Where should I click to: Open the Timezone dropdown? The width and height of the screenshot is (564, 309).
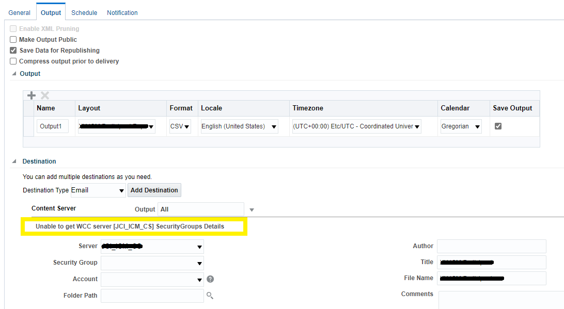tap(356, 126)
